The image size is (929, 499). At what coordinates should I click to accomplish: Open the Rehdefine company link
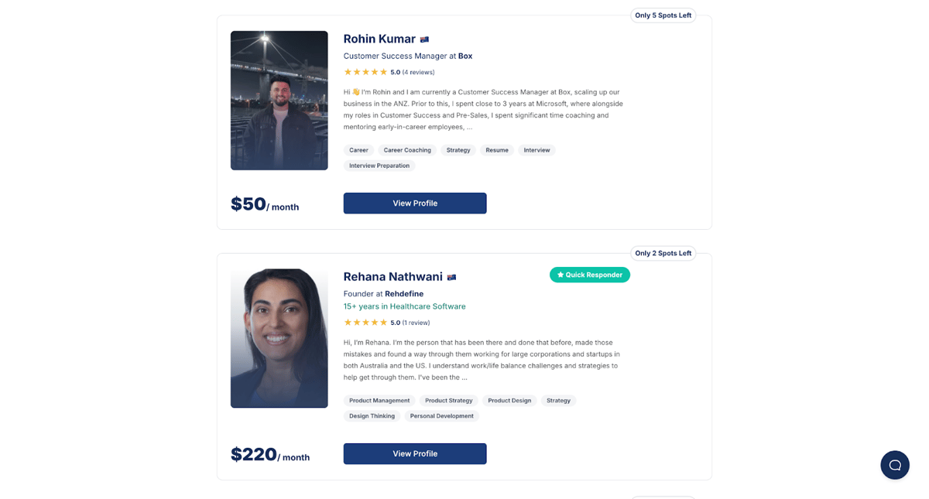coord(403,293)
